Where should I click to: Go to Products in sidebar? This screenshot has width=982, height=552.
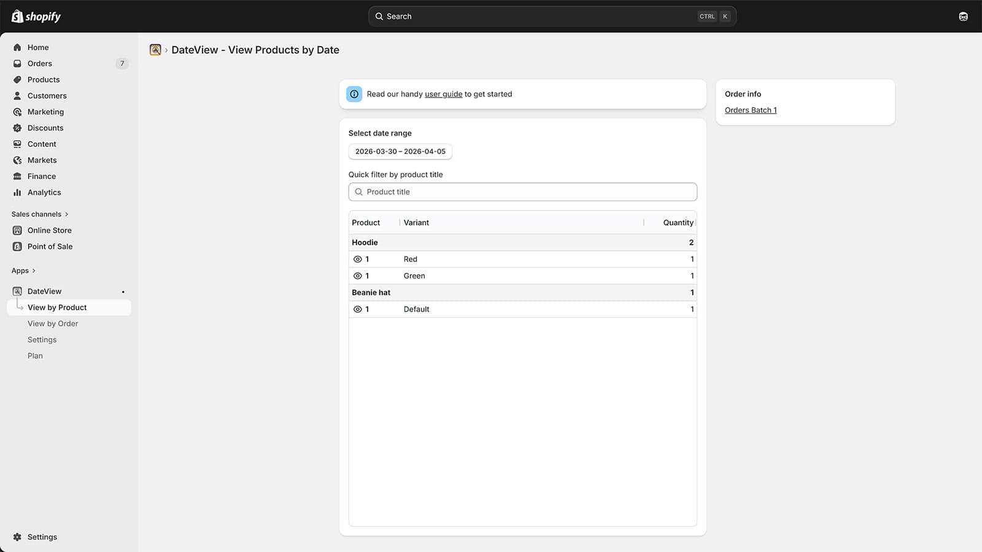pos(44,80)
